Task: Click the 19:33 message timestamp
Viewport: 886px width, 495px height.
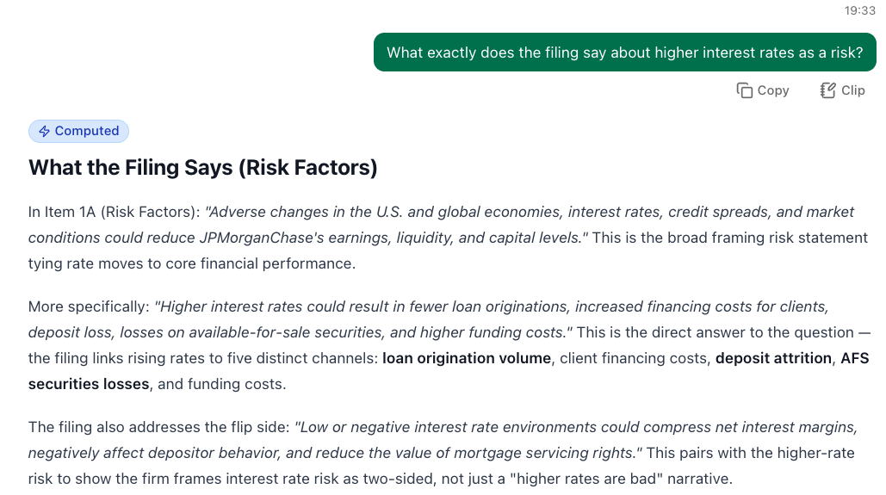Action: click(859, 10)
